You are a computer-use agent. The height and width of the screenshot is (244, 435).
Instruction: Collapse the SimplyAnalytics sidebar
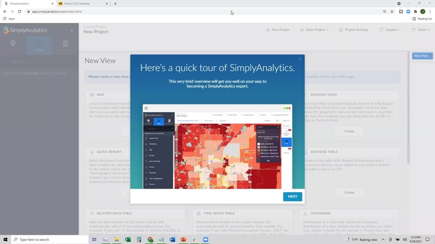[71, 30]
